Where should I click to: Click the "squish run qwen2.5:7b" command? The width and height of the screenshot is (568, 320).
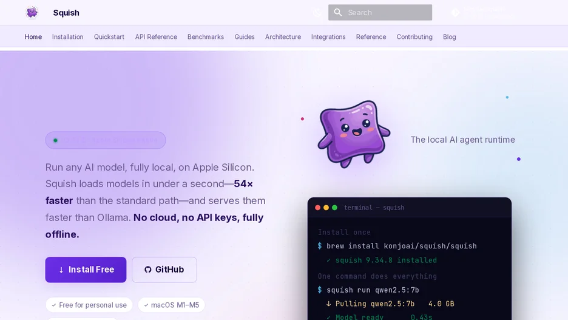click(373, 290)
